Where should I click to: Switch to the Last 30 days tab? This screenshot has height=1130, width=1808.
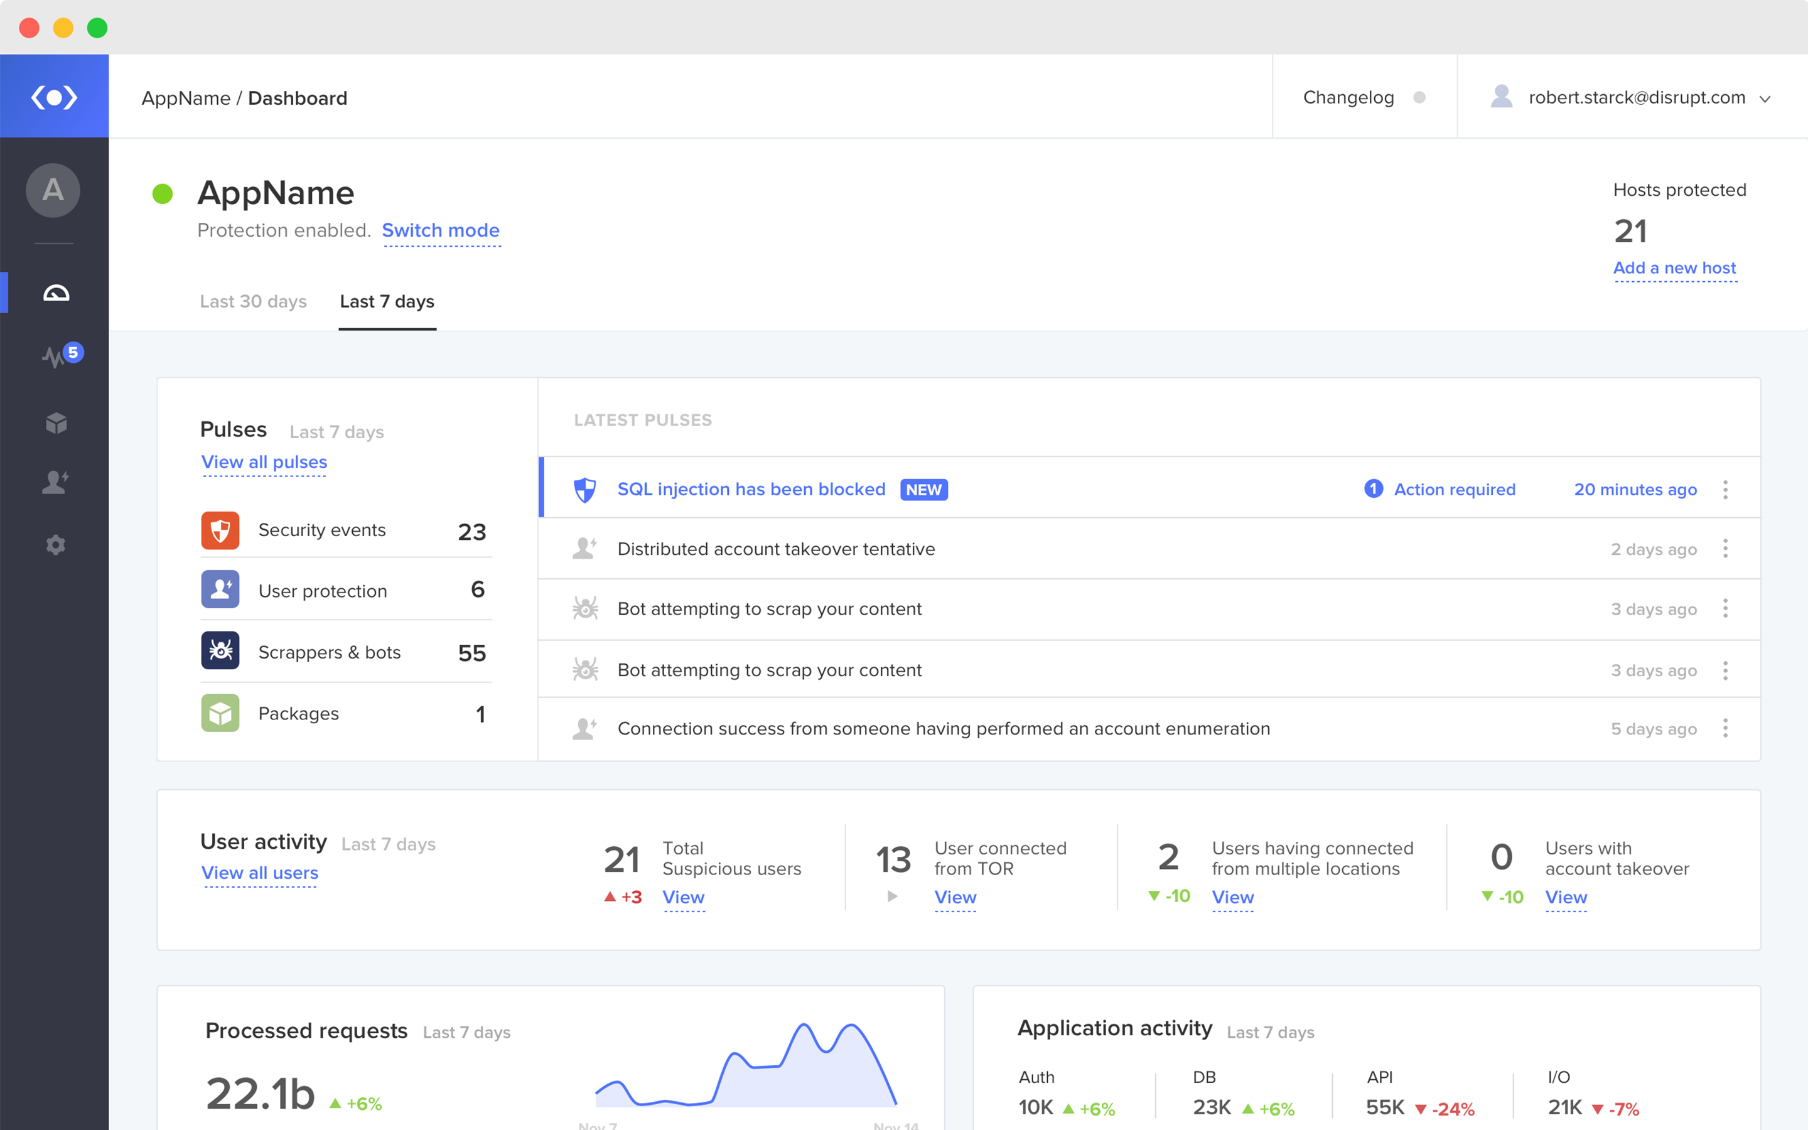point(253,301)
